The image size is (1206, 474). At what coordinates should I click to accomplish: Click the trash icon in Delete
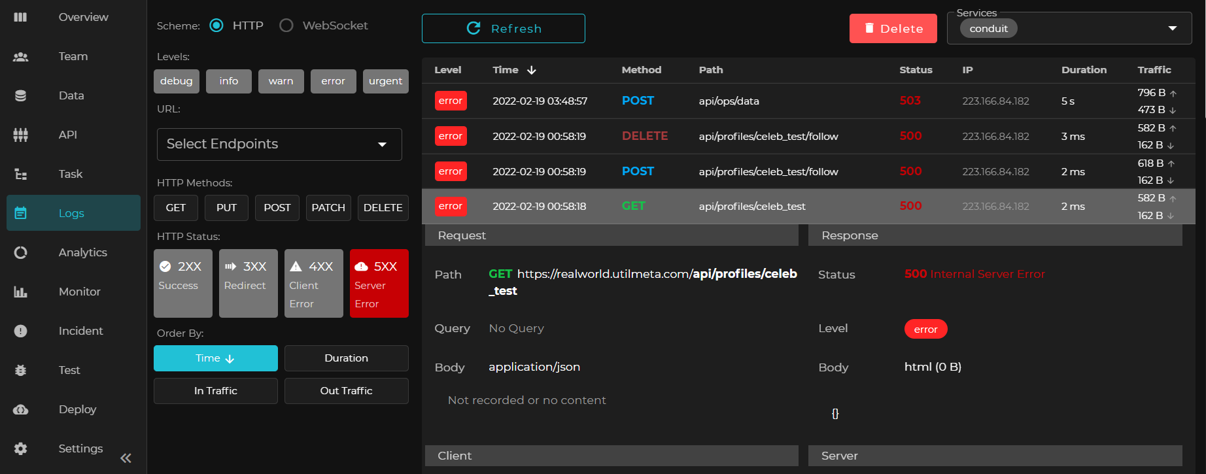[x=869, y=28]
